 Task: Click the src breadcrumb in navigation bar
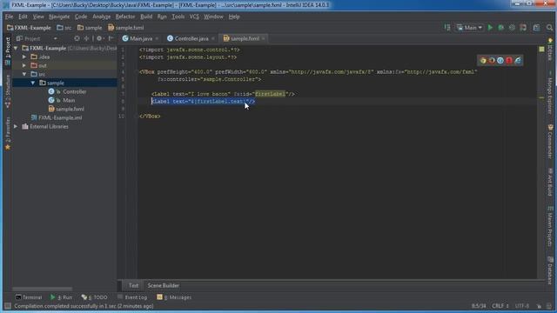(64, 28)
